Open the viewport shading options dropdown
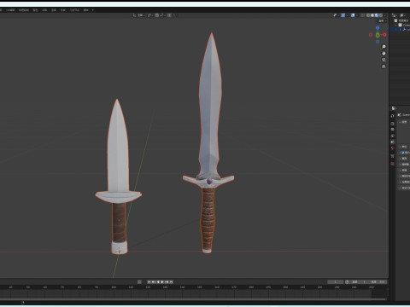 click(x=385, y=15)
